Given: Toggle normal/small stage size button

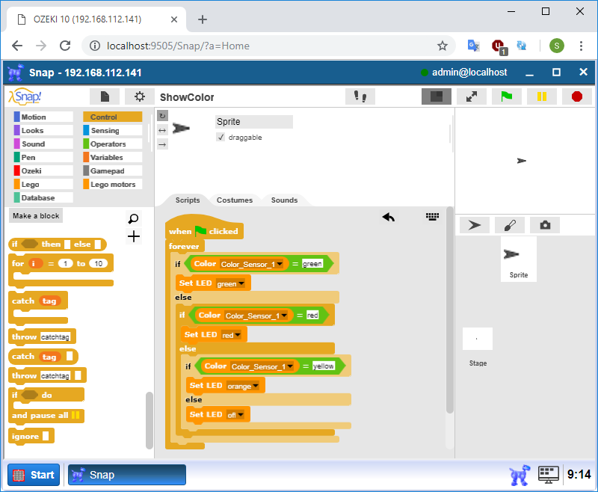Looking at the screenshot, I should [x=437, y=96].
